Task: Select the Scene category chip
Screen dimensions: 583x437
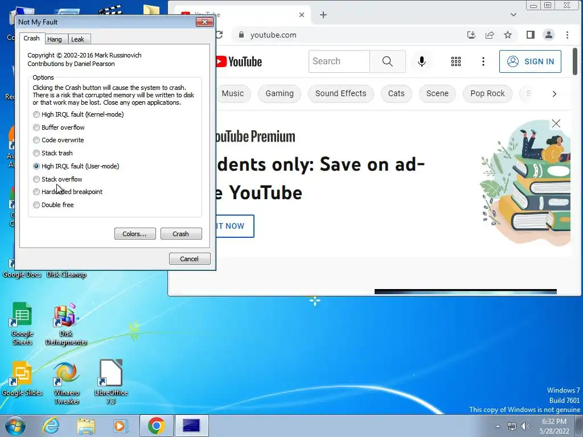Action: 437,94
